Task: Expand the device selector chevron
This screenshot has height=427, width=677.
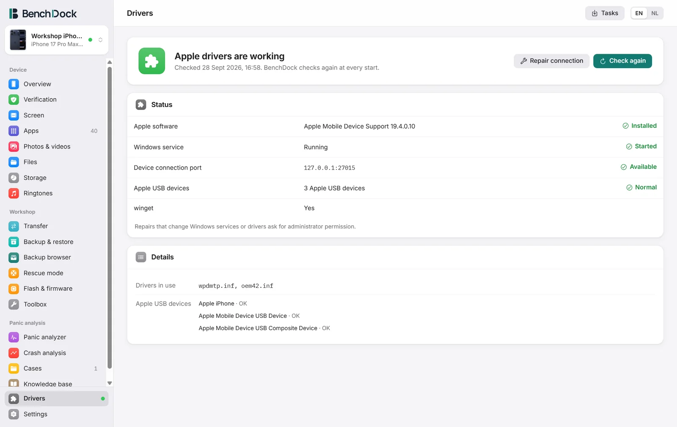Action: 101,40
